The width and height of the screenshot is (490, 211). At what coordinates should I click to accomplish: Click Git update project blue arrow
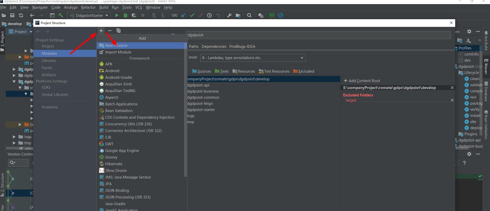point(183,15)
